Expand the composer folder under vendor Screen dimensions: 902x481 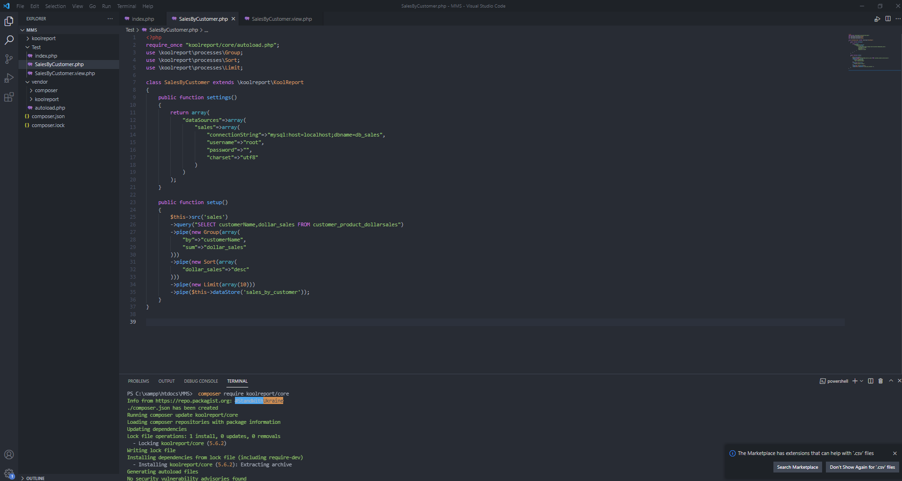[46, 90]
